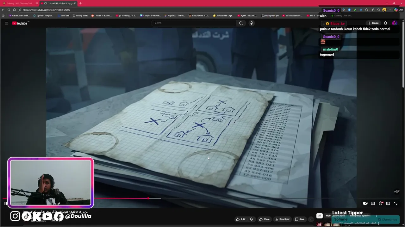Open options menu for first suggested video
The height and width of the screenshot is (227, 405).
tap(379, 223)
